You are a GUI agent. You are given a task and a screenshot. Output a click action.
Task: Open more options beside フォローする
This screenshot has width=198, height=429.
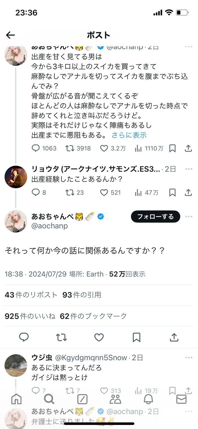(x=189, y=217)
